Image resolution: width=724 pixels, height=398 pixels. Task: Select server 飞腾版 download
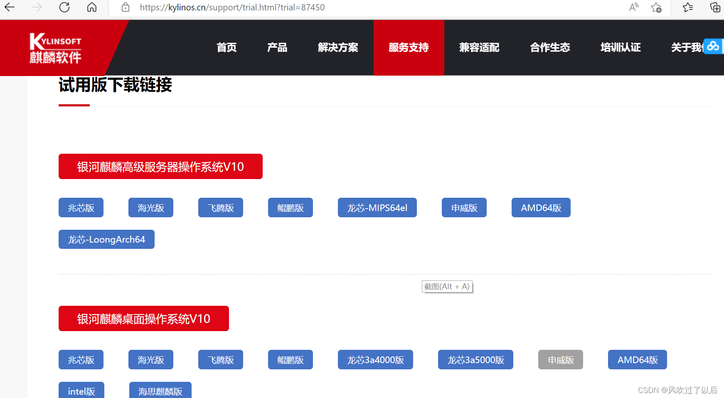tap(221, 208)
